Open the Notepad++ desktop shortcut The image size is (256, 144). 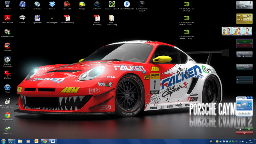(x=7, y=130)
